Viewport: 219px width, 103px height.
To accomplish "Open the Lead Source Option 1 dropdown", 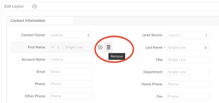I will coord(188,35).
